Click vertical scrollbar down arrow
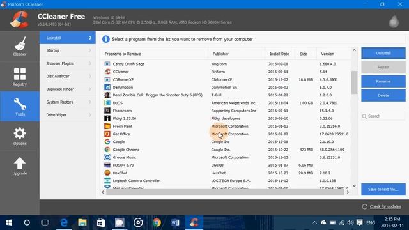 click(x=354, y=186)
